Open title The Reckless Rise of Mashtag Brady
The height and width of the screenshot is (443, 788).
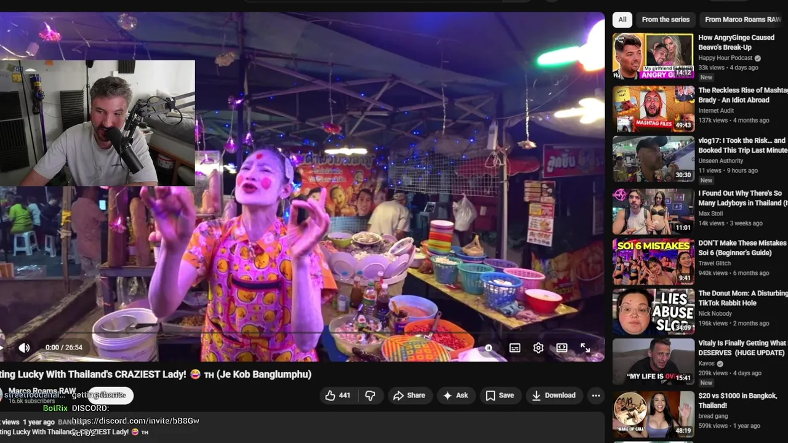coord(743,95)
